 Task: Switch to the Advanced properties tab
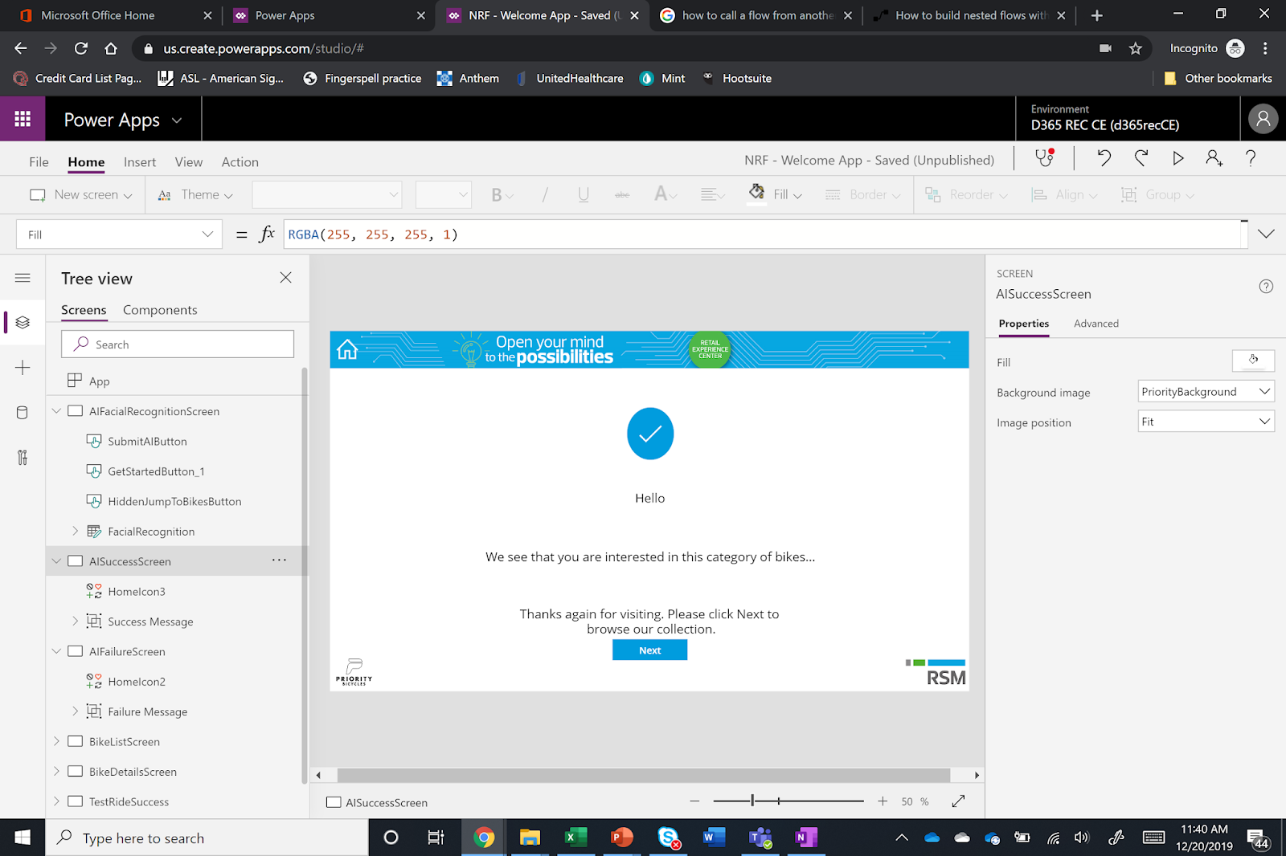pyautogui.click(x=1096, y=323)
